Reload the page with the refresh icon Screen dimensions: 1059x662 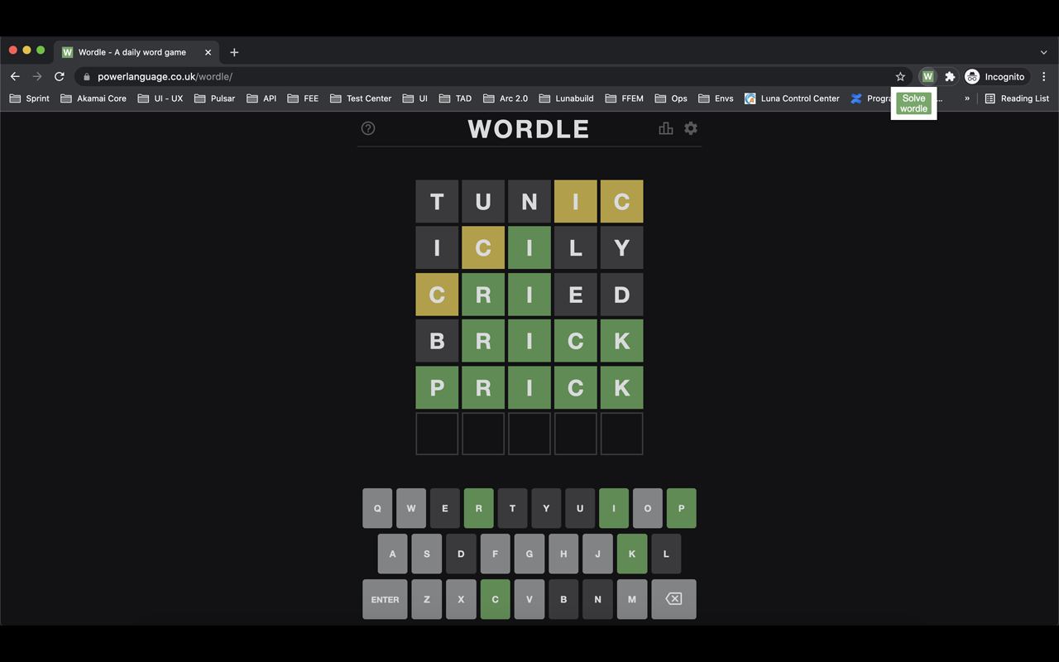(60, 76)
